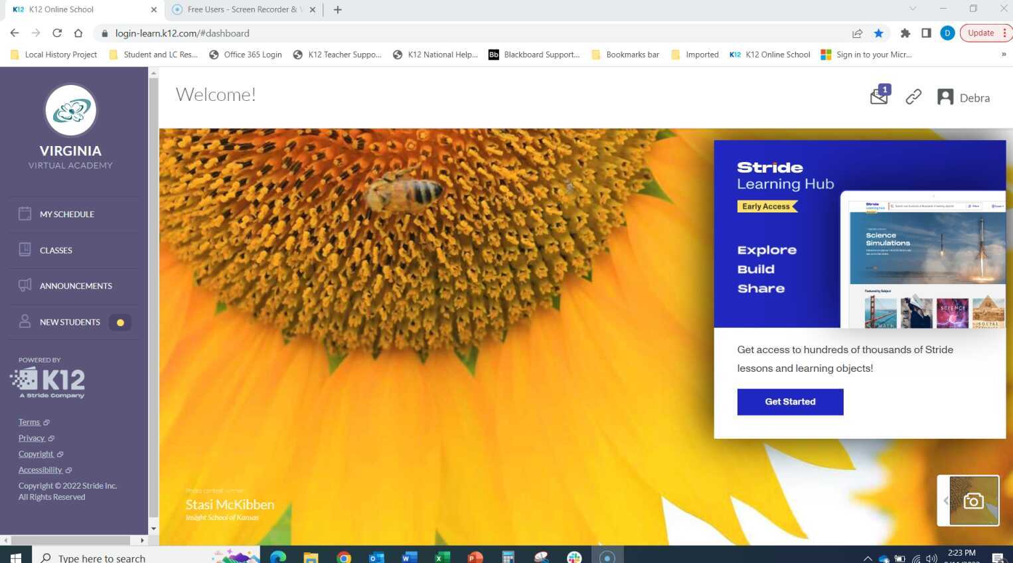
Task: View site info via padlock icon
Action: click(104, 33)
